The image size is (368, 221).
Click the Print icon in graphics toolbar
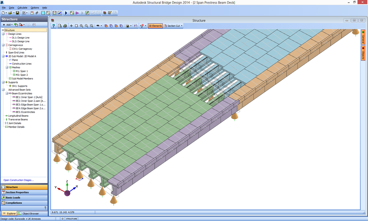click(x=65, y=26)
